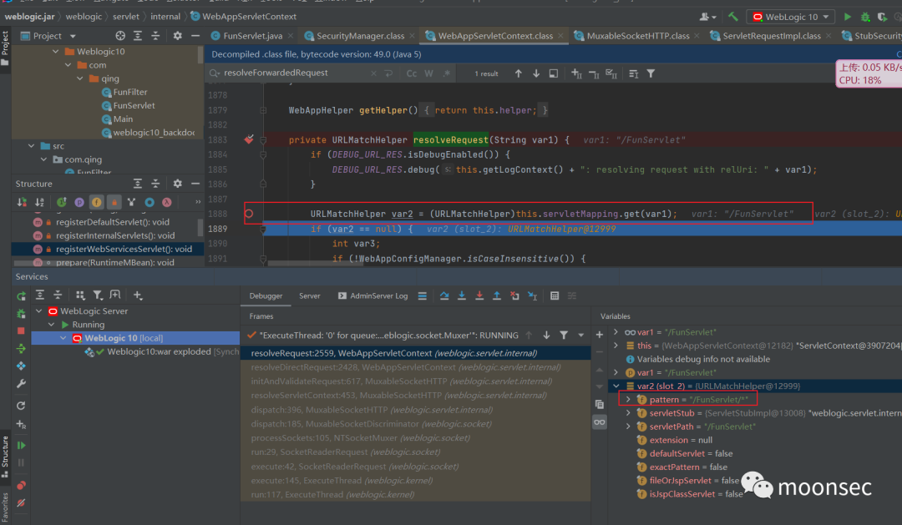Toggle Show Fields filter in Structure panel
902x525 pixels.
pyautogui.click(x=97, y=202)
